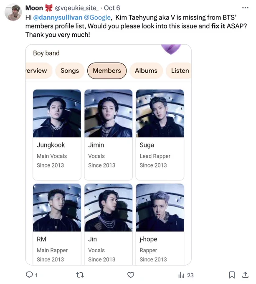Open Moon's profile avatar
This screenshot has width=256, height=284.
tap(13, 13)
